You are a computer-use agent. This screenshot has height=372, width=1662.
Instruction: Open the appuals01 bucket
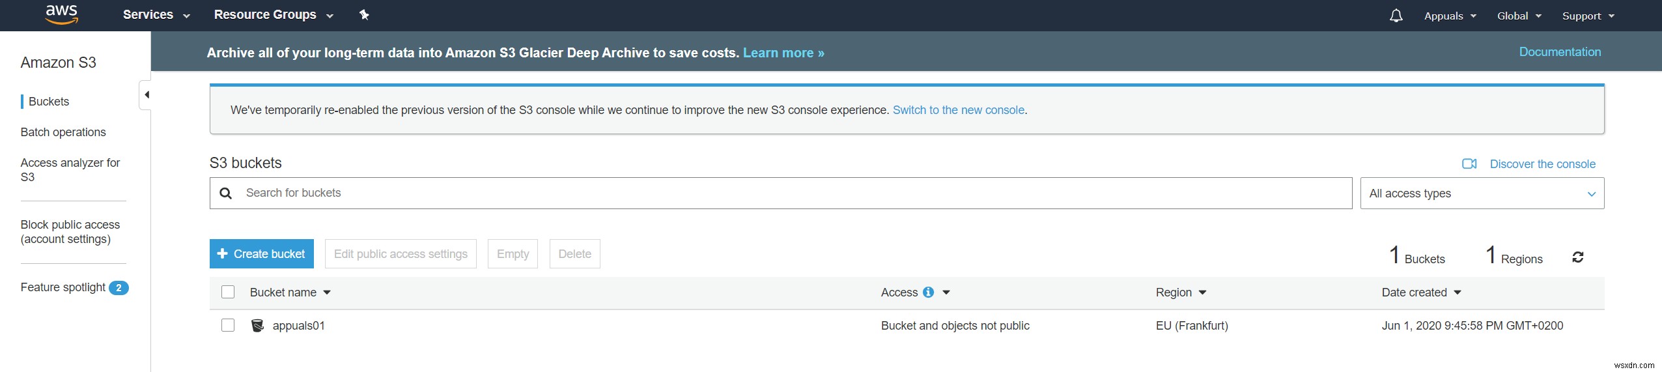pyautogui.click(x=298, y=326)
